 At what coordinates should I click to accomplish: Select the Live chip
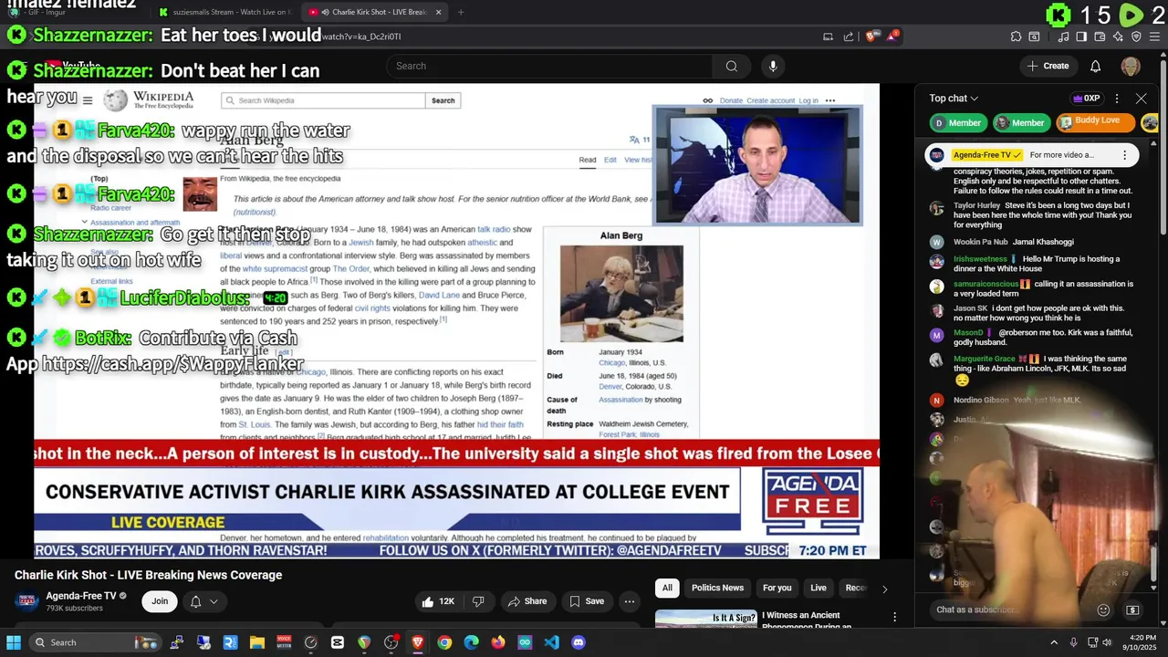pos(819,588)
